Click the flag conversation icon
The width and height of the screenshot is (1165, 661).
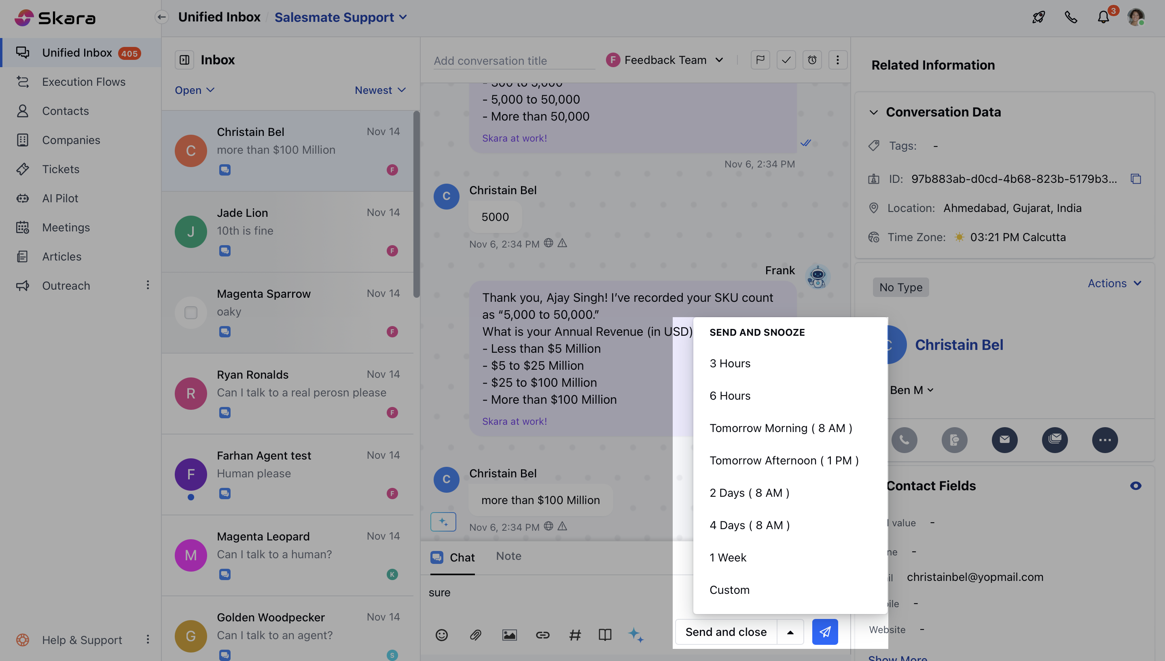(760, 60)
